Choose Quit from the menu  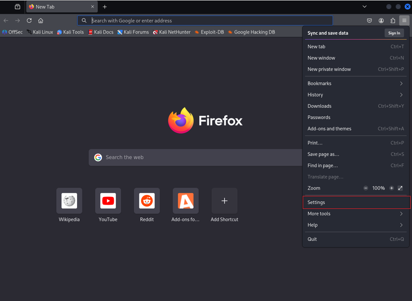356,239
